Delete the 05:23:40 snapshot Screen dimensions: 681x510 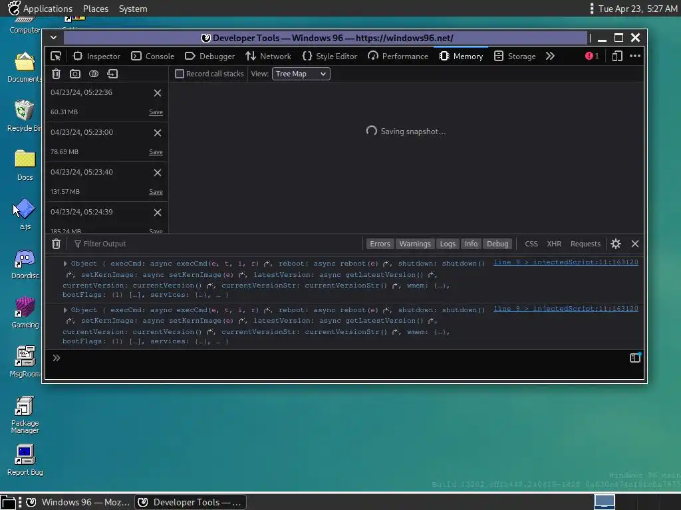click(158, 173)
